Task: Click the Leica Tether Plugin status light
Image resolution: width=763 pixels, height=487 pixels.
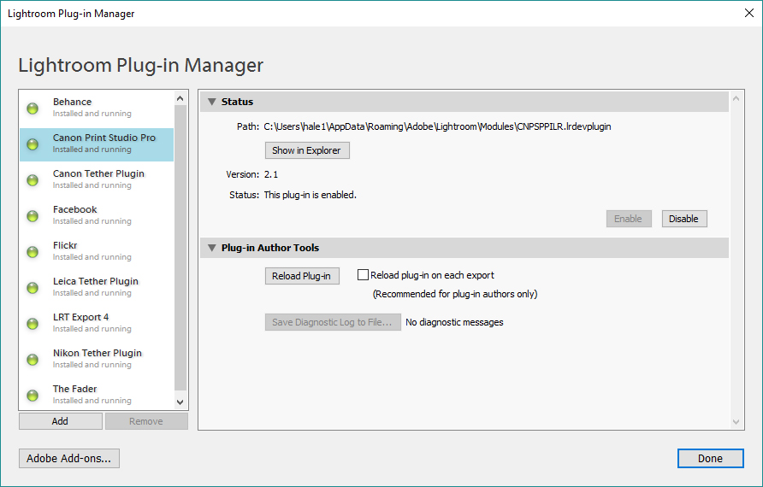Action: tap(33, 288)
